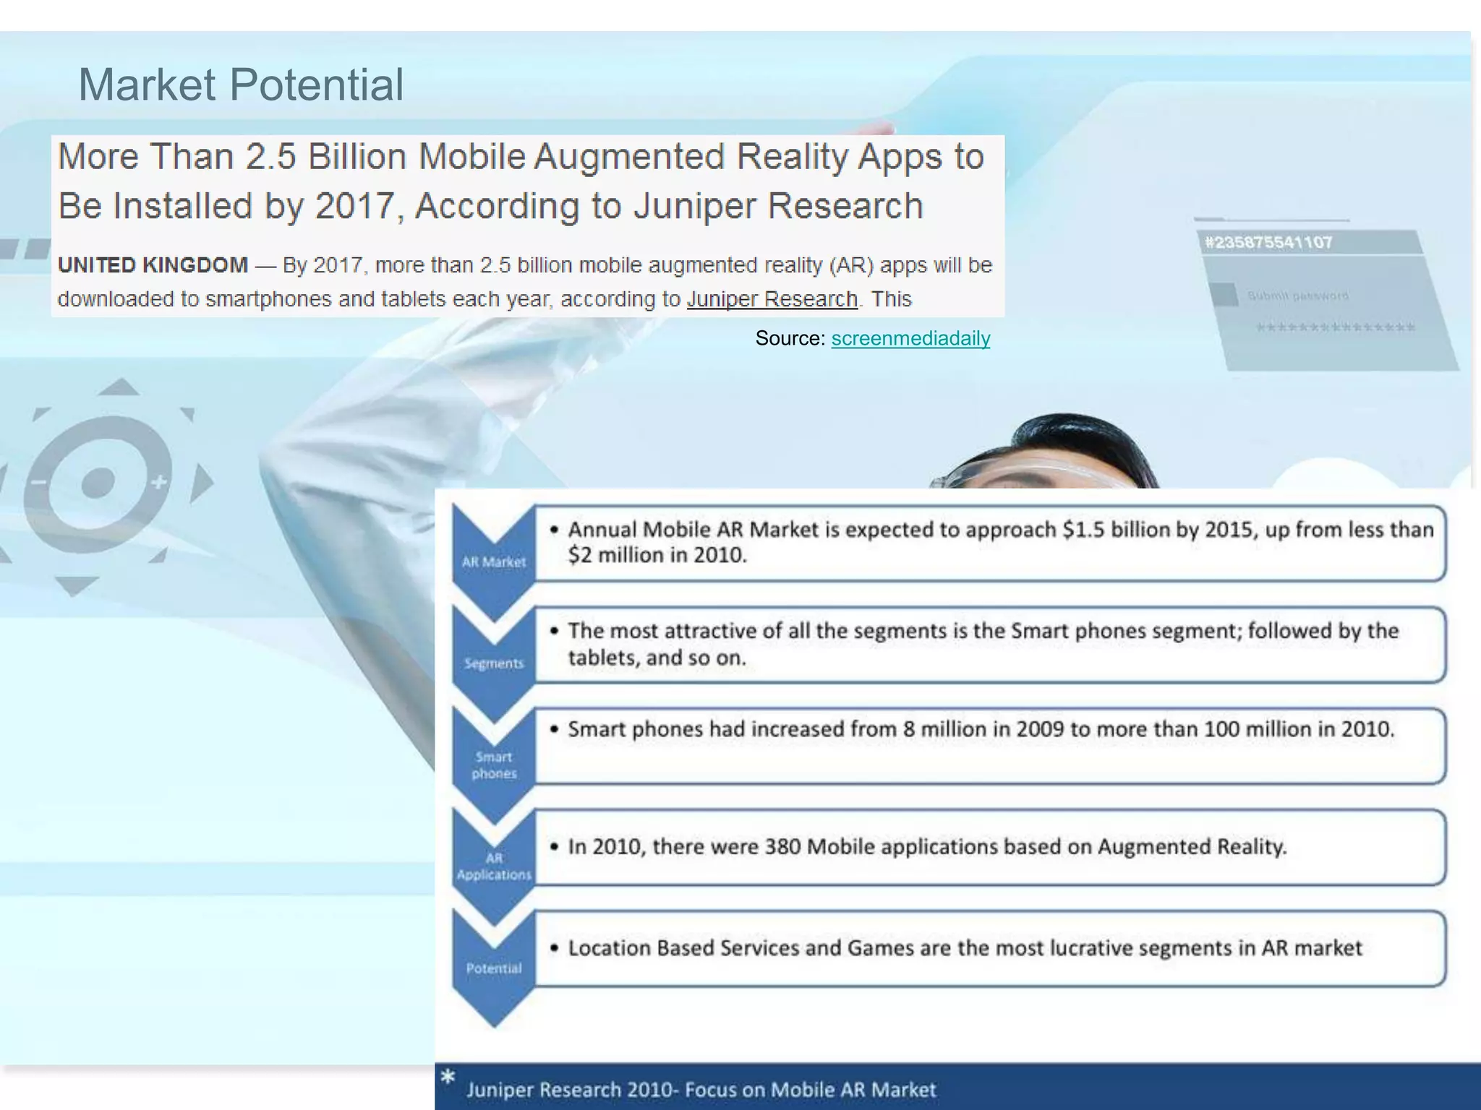Click the center dot of circular dial
The height and width of the screenshot is (1110, 1481).
click(x=98, y=483)
